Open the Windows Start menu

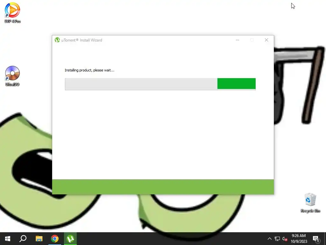(8, 239)
